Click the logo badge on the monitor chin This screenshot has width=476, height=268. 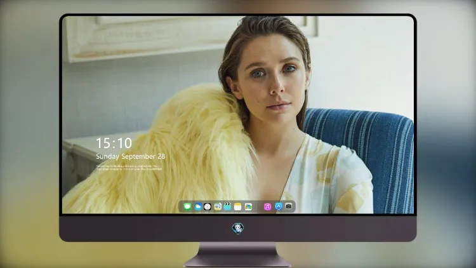click(238, 228)
